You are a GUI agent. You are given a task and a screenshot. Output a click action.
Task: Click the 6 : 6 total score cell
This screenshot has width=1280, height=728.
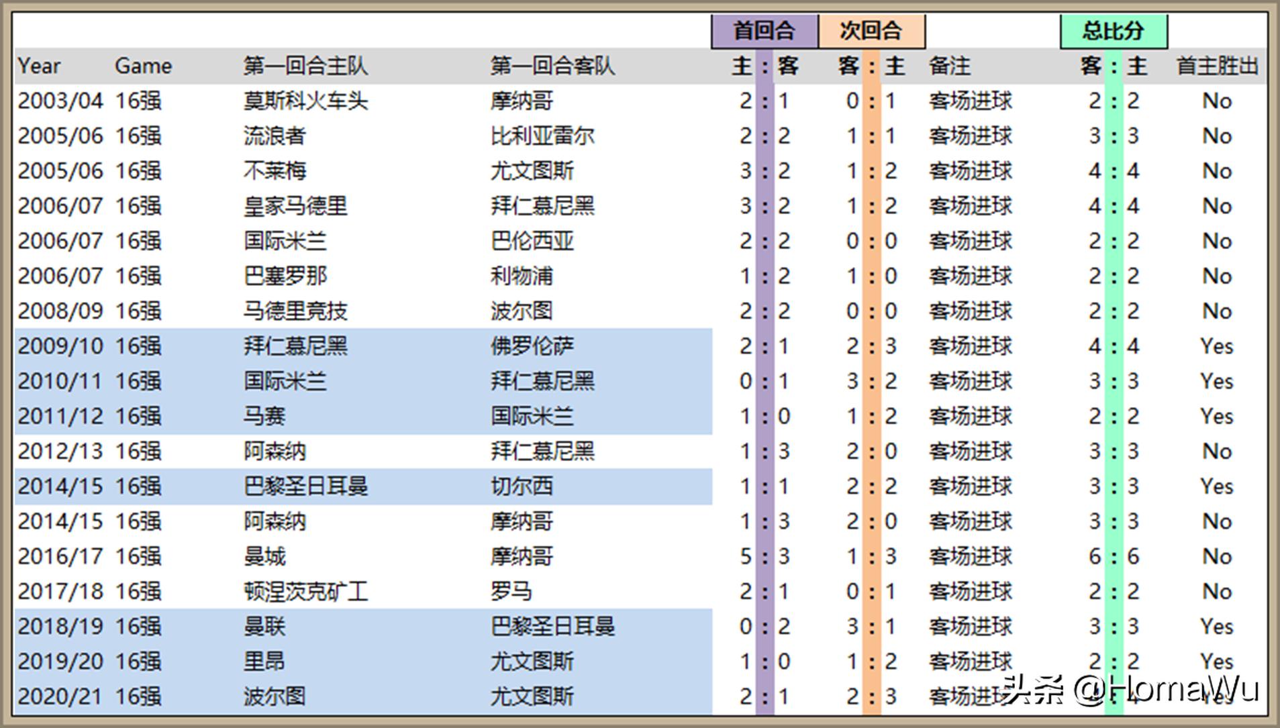click(x=1113, y=556)
